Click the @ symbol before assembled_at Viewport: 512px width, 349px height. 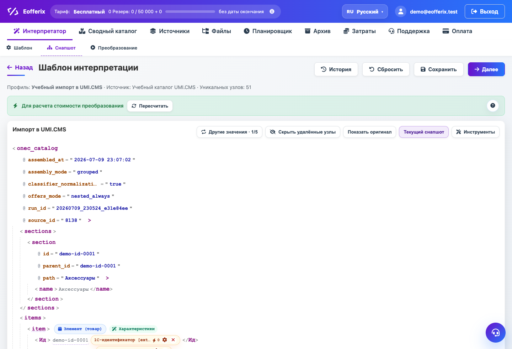pyautogui.click(x=24, y=160)
